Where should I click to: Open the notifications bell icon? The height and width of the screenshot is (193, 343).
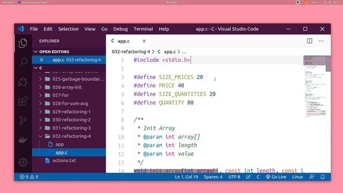323,177
